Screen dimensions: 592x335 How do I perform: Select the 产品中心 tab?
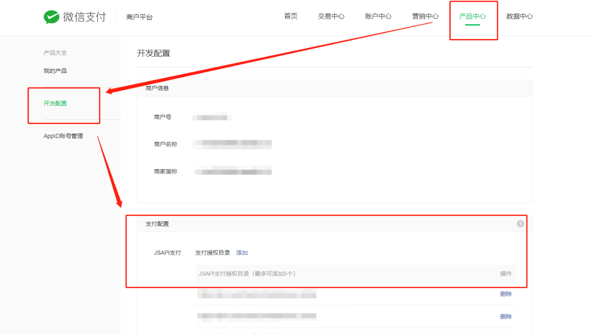[472, 16]
